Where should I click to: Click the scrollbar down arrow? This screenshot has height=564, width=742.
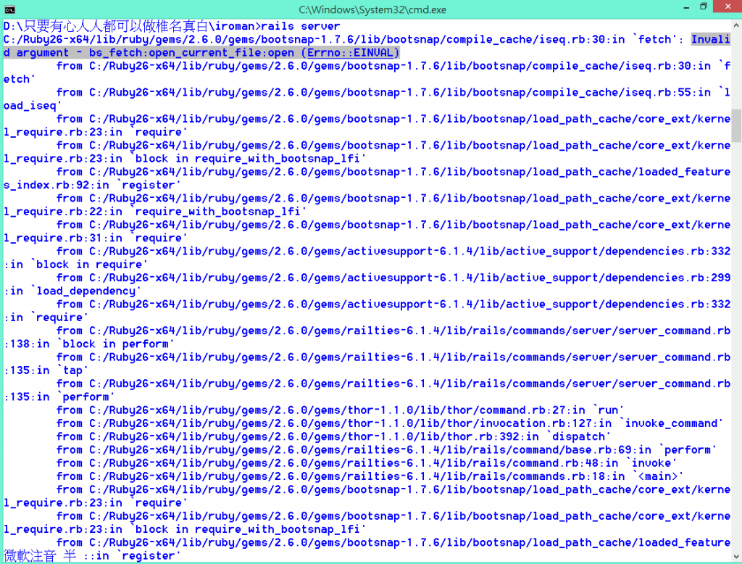[x=736, y=556]
